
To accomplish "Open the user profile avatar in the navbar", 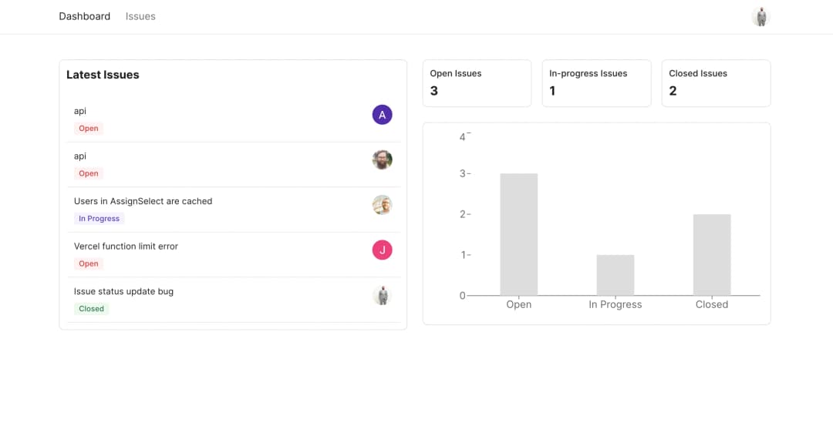I will pos(760,17).
